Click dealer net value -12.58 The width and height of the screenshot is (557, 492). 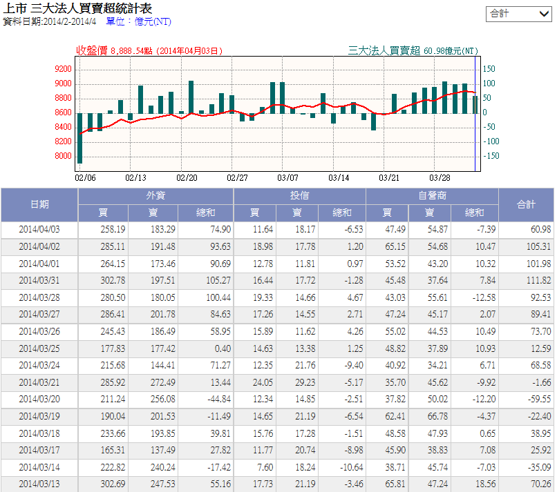[484, 297]
